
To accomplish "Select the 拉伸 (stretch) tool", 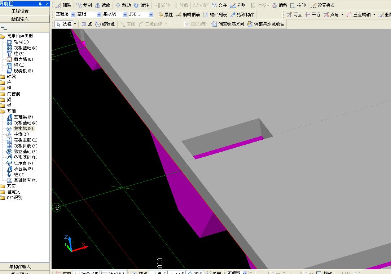I will [x=298, y=5].
